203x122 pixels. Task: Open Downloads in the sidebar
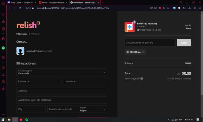tap(3, 74)
